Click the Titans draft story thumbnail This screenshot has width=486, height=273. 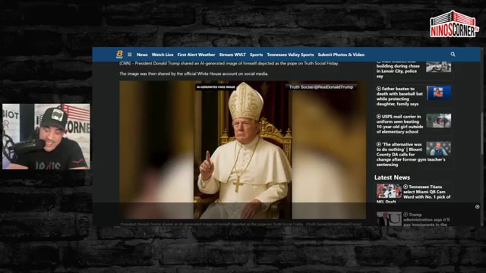coord(389,191)
